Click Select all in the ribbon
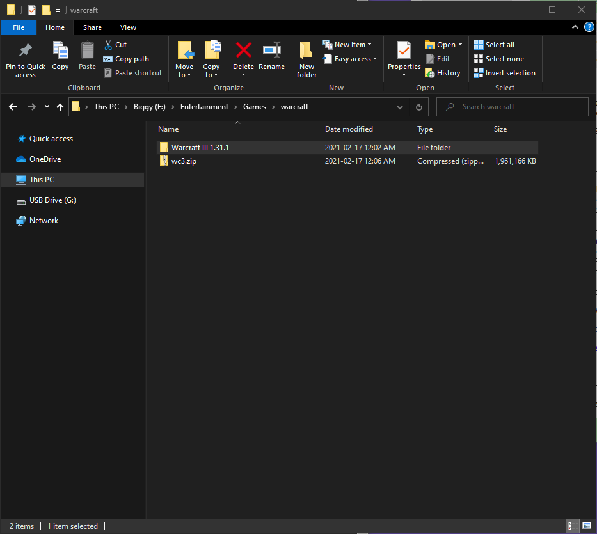The width and height of the screenshot is (597, 534). 494,45
